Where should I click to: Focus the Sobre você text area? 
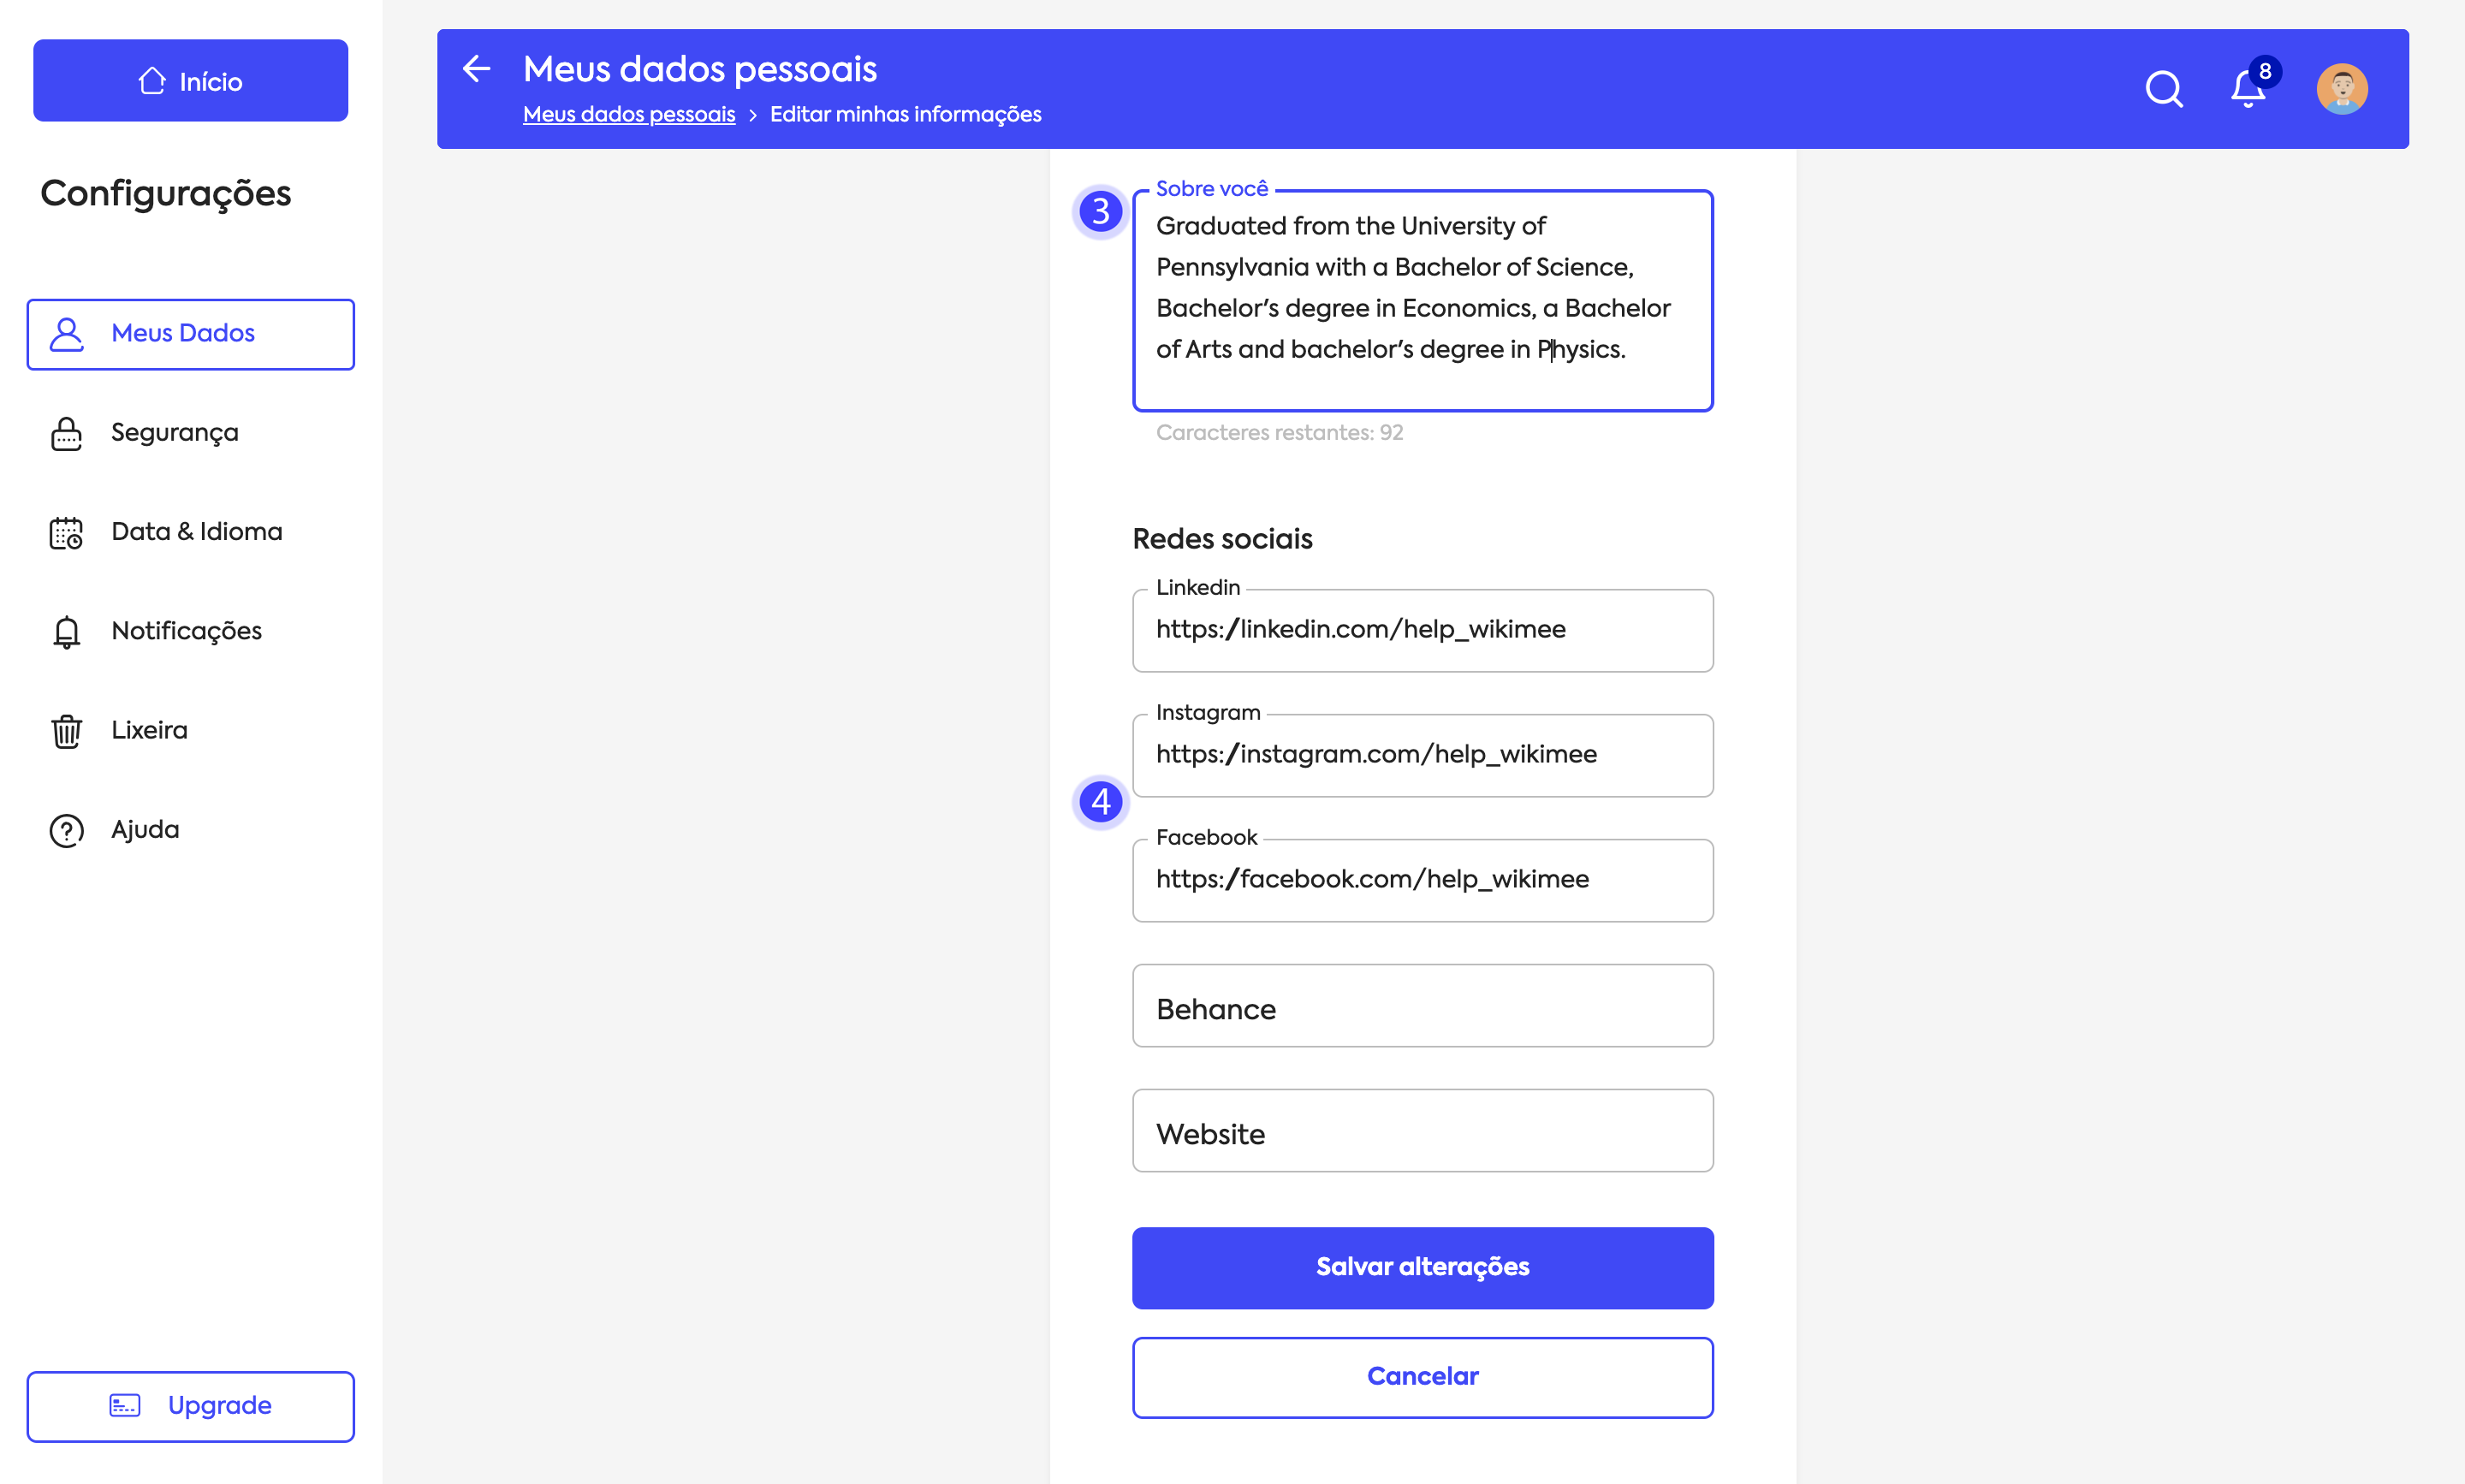(x=1422, y=300)
